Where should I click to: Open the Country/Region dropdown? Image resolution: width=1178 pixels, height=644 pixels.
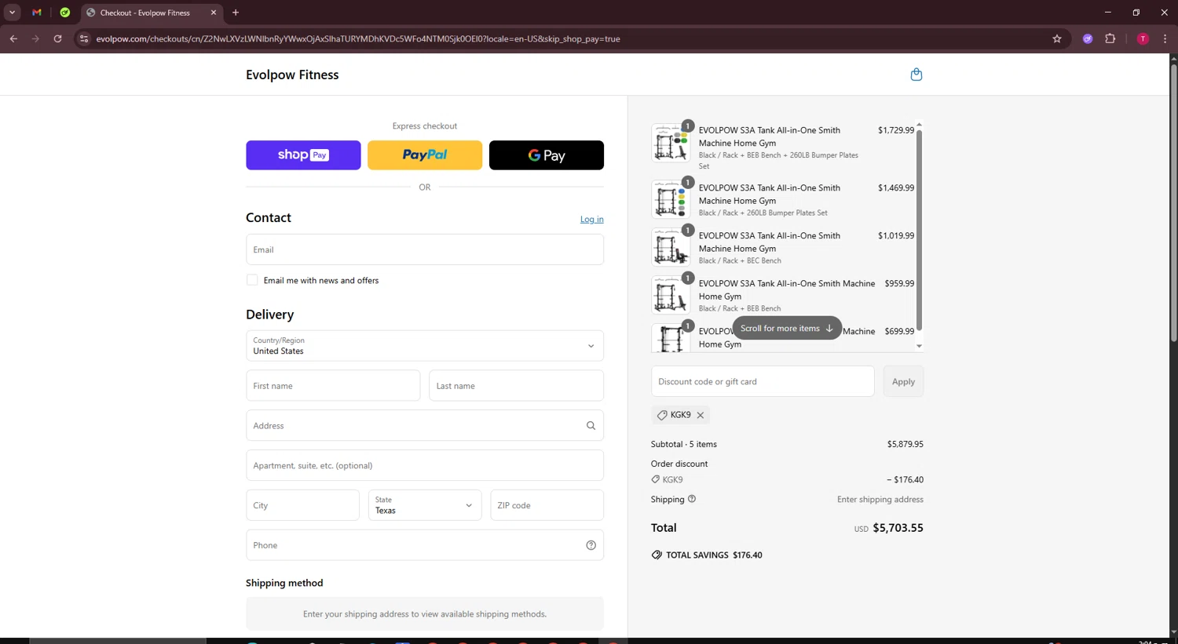(425, 346)
